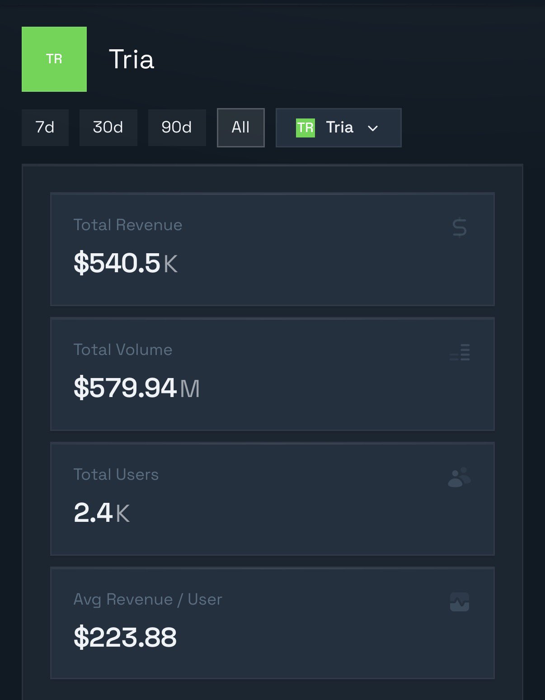The image size is (545, 700).
Task: Click the Tria page heading
Action: click(x=132, y=59)
